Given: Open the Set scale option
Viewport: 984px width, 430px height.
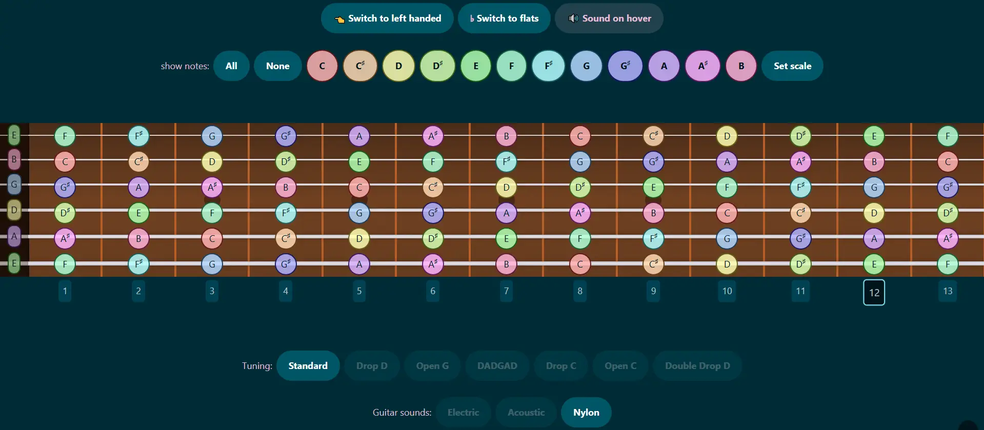Looking at the screenshot, I should tap(792, 66).
